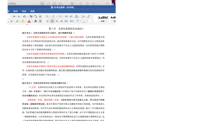The image size is (216, 121).
Task: Expand highlight color dropdown arrow
Action: [x=26, y=21]
